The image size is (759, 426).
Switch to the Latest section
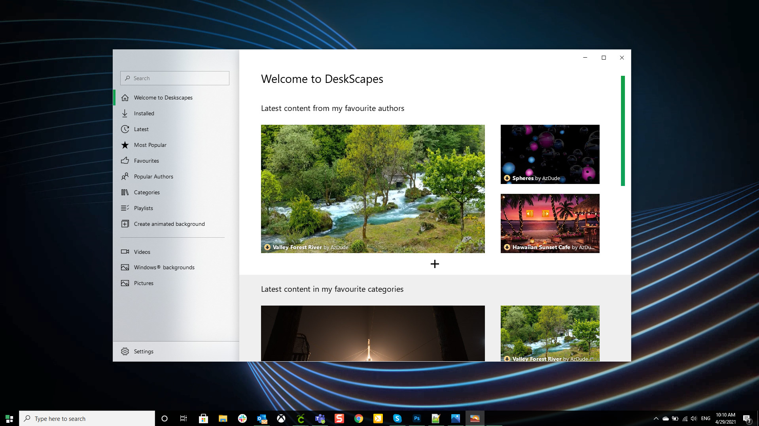pos(125,129)
